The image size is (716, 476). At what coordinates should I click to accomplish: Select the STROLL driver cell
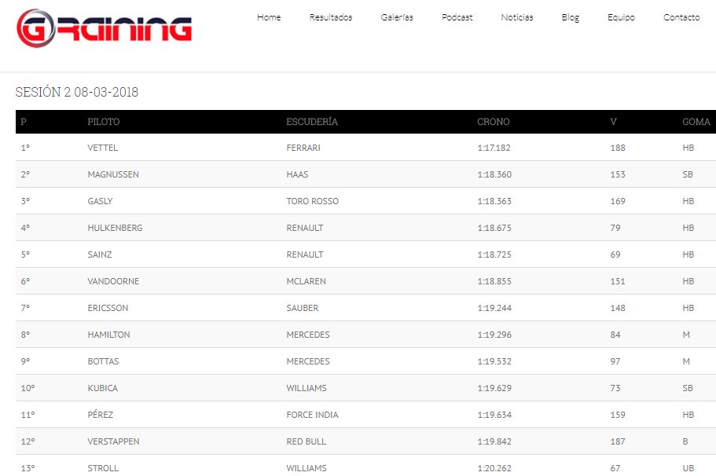pos(103,468)
